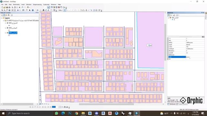Collapse the Layers data frame
This screenshot has height=116, width=207.
1,18
